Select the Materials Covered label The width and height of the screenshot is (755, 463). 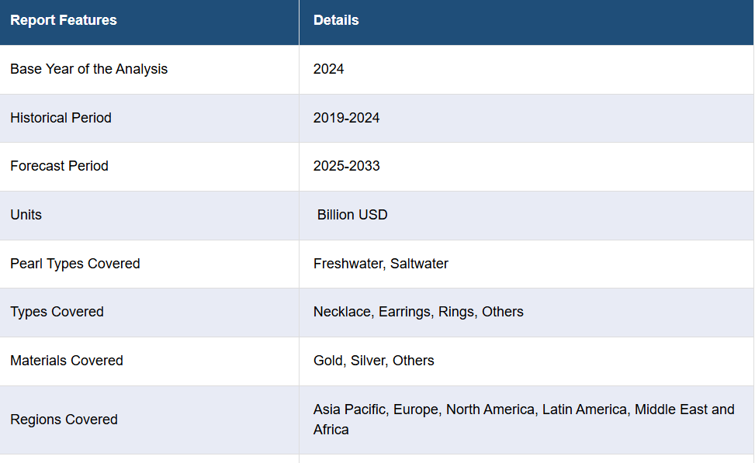tap(66, 361)
